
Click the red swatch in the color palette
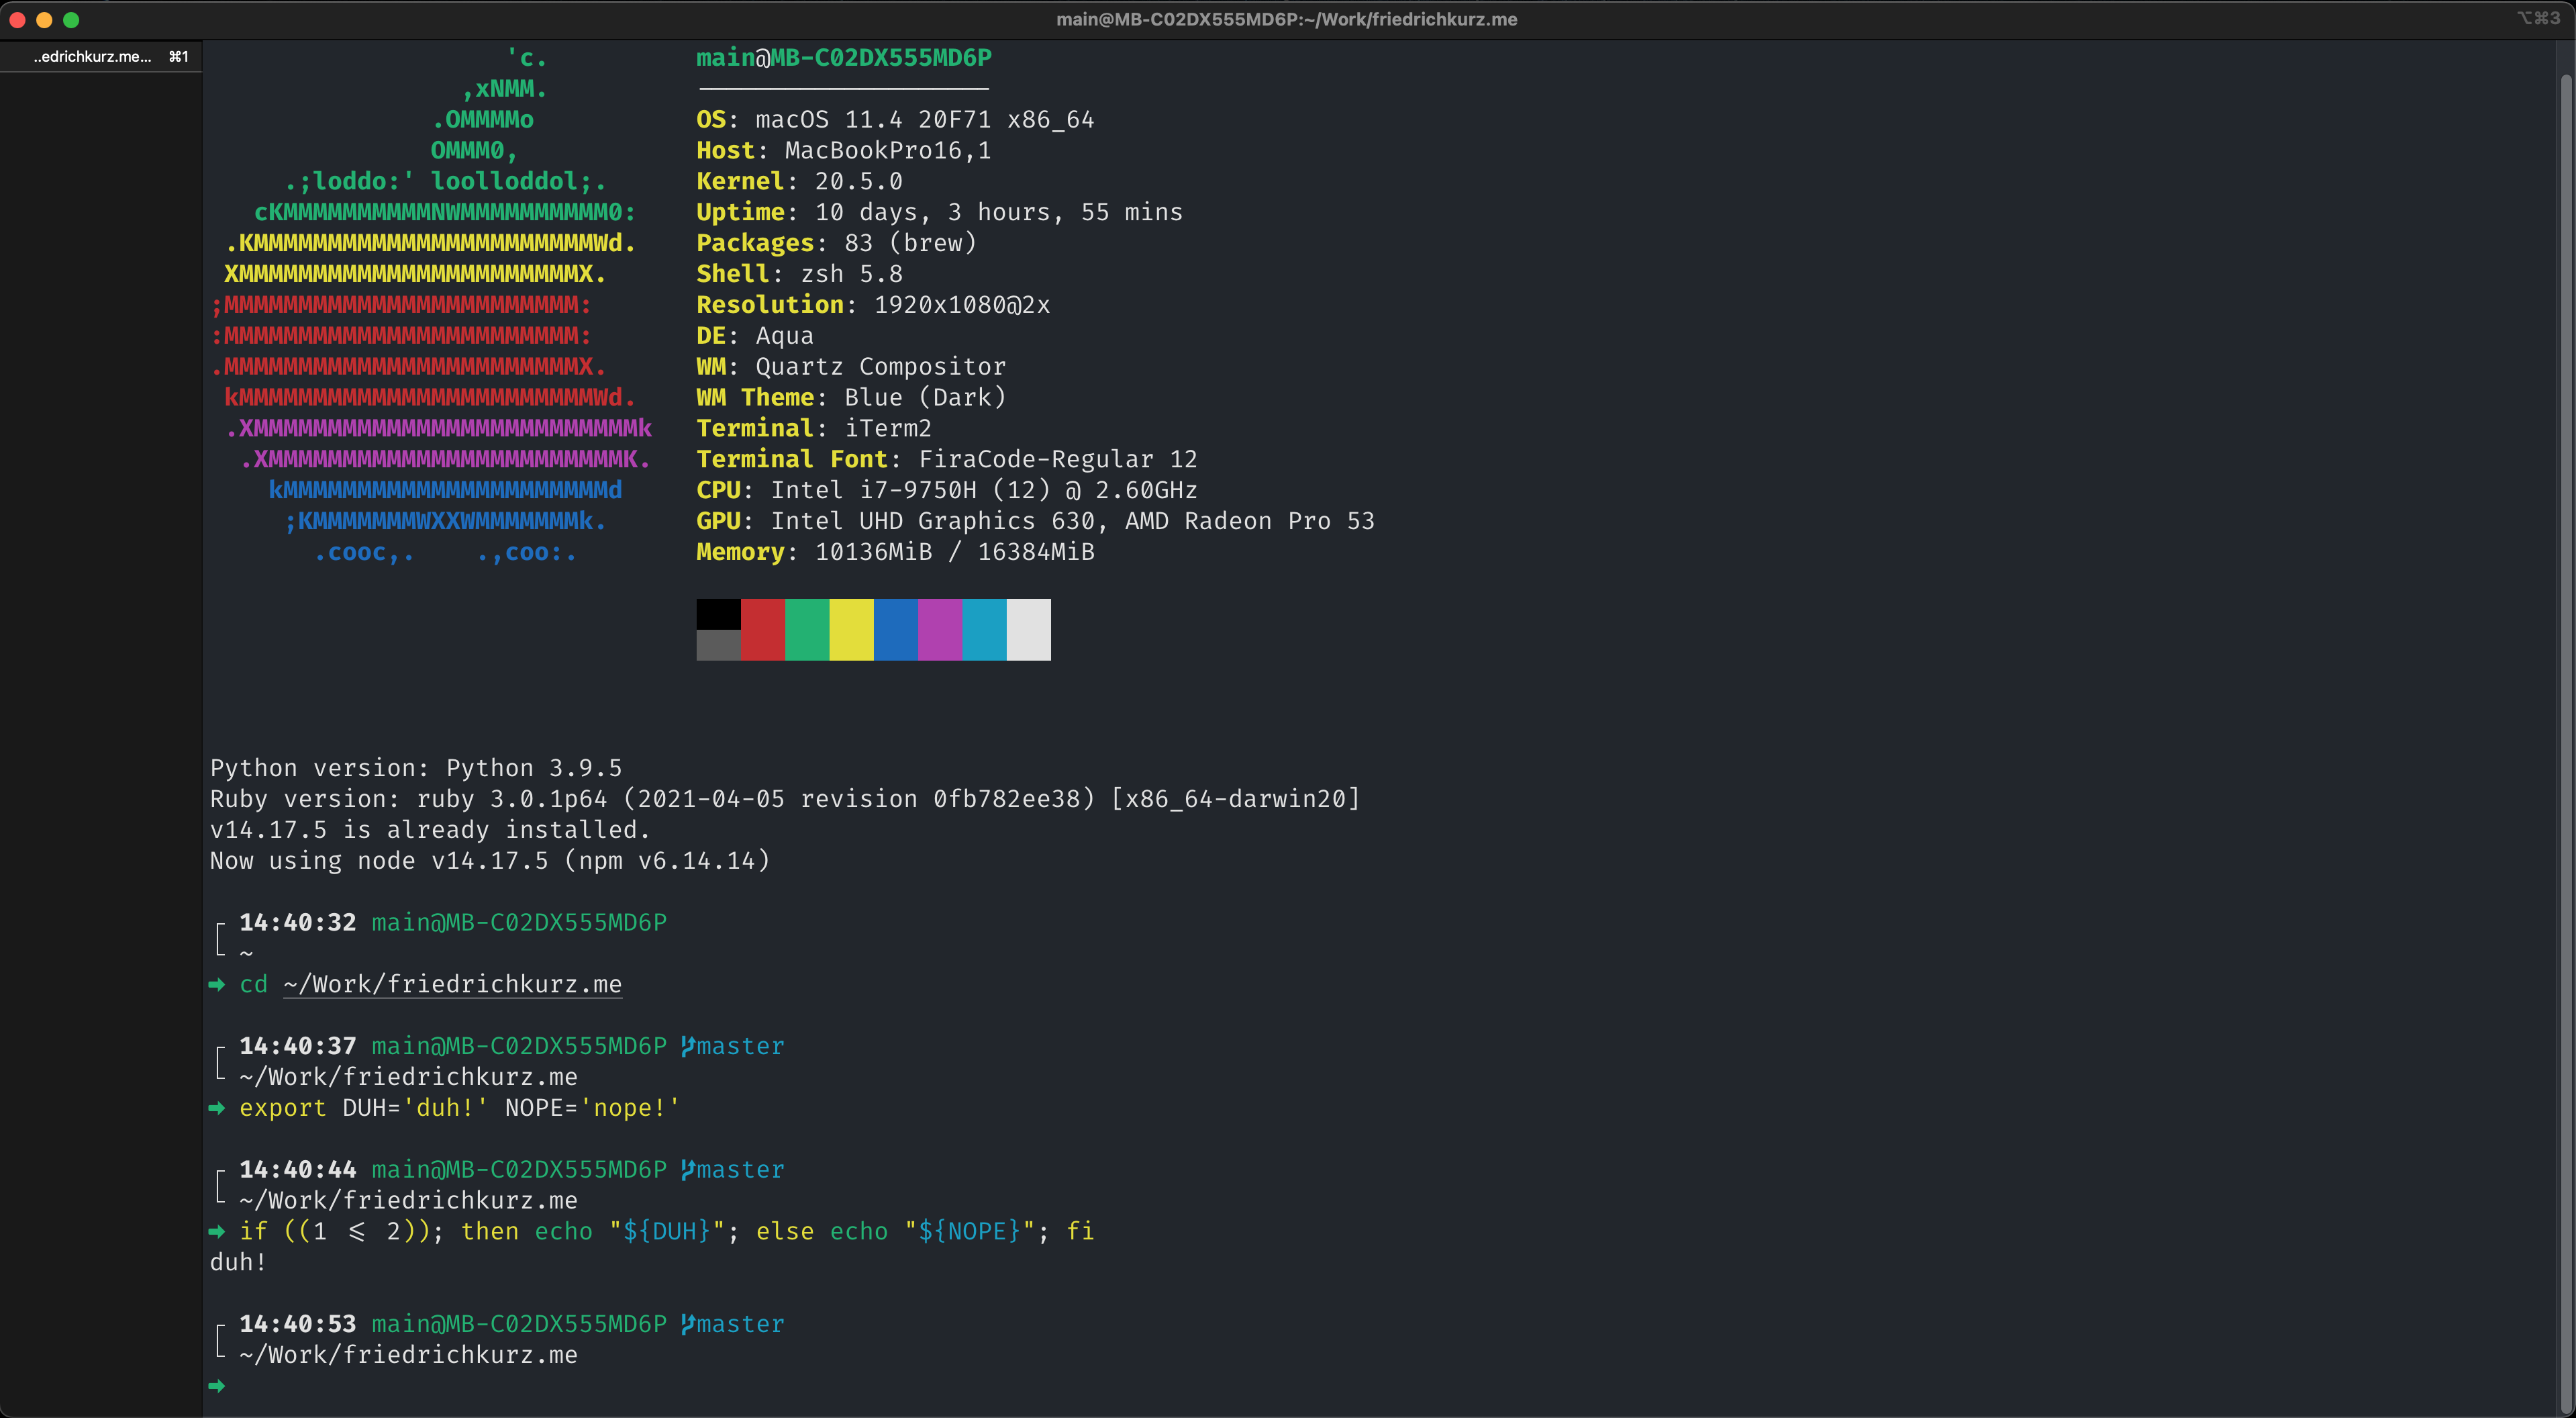point(763,629)
